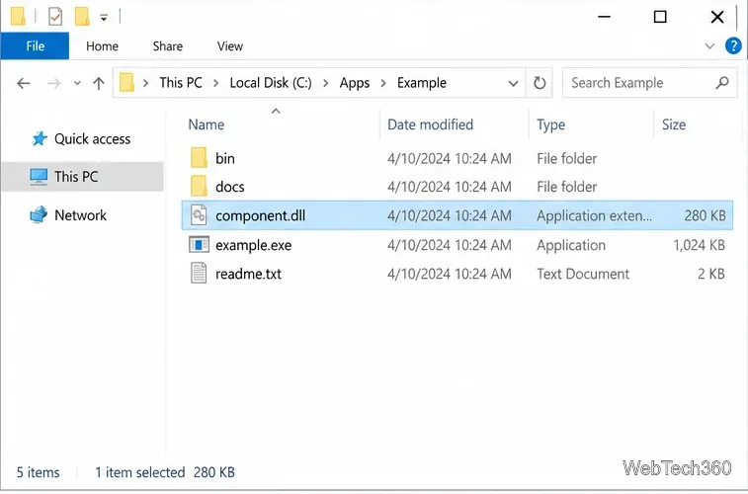Select the docs folder name
The image size is (748, 494).
230,187
